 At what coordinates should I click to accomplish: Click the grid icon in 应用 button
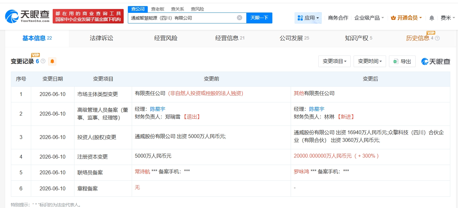(300, 18)
